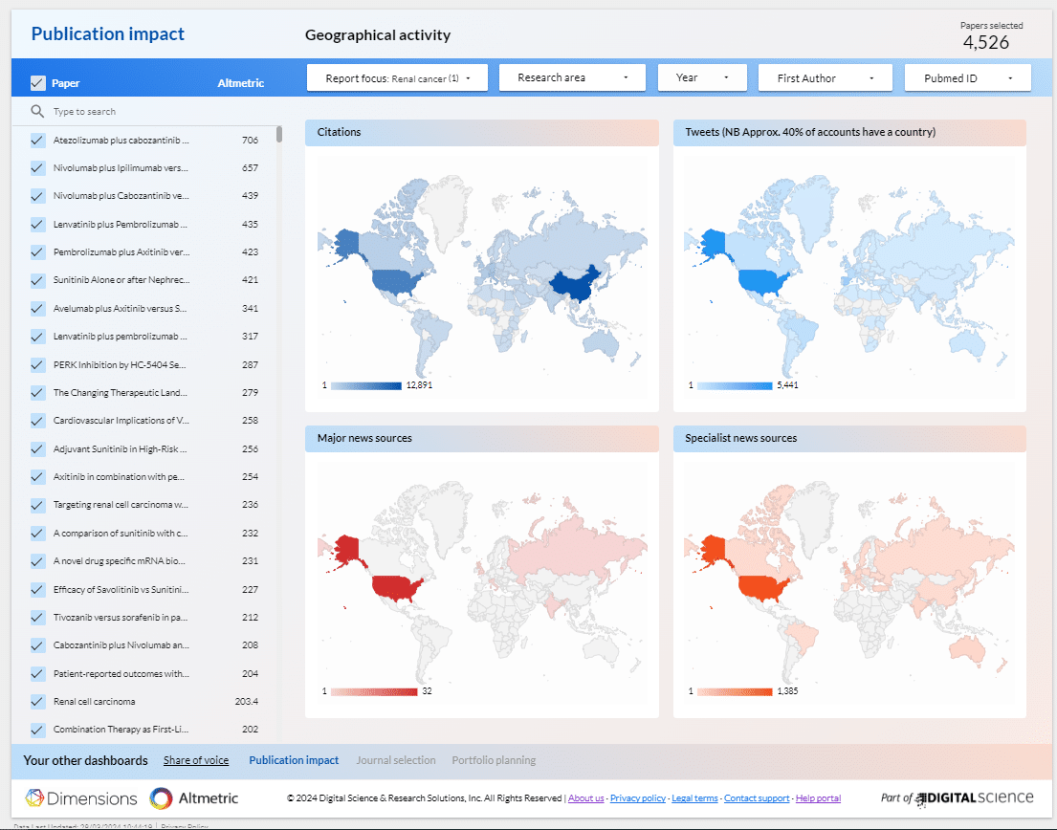Toggle the select-all Paper checkbox
Image resolution: width=1057 pixels, height=830 pixels.
point(38,83)
